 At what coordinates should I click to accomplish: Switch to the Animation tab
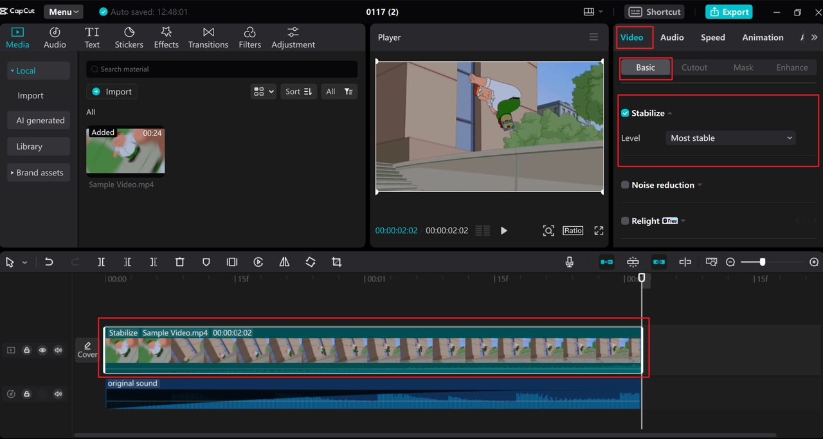(x=763, y=37)
